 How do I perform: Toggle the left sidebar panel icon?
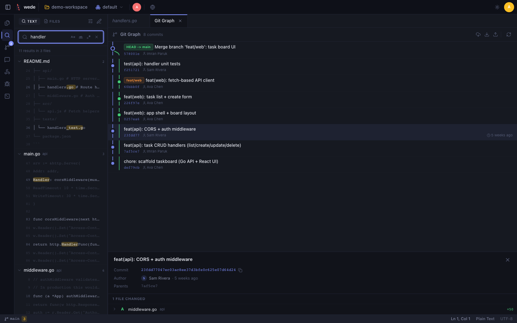8,7
